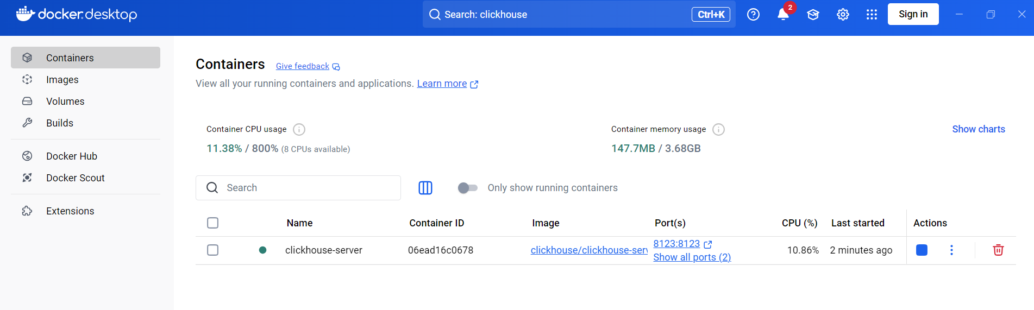This screenshot has height=310, width=1034.
Task: Click the 10.86% CPU value
Action: coord(803,250)
